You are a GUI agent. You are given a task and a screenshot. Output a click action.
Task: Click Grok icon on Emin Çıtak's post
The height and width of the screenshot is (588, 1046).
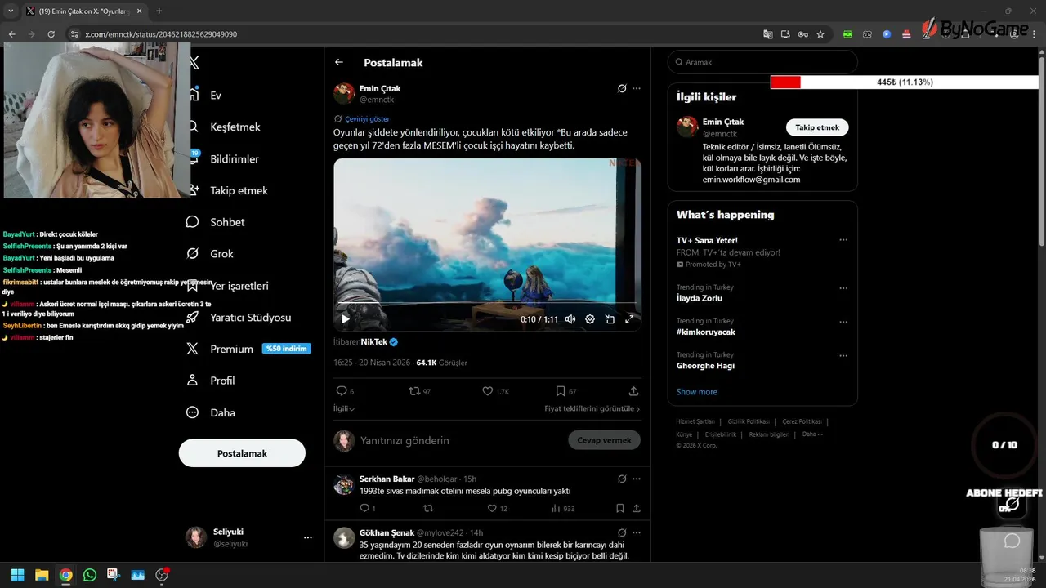coord(622,88)
